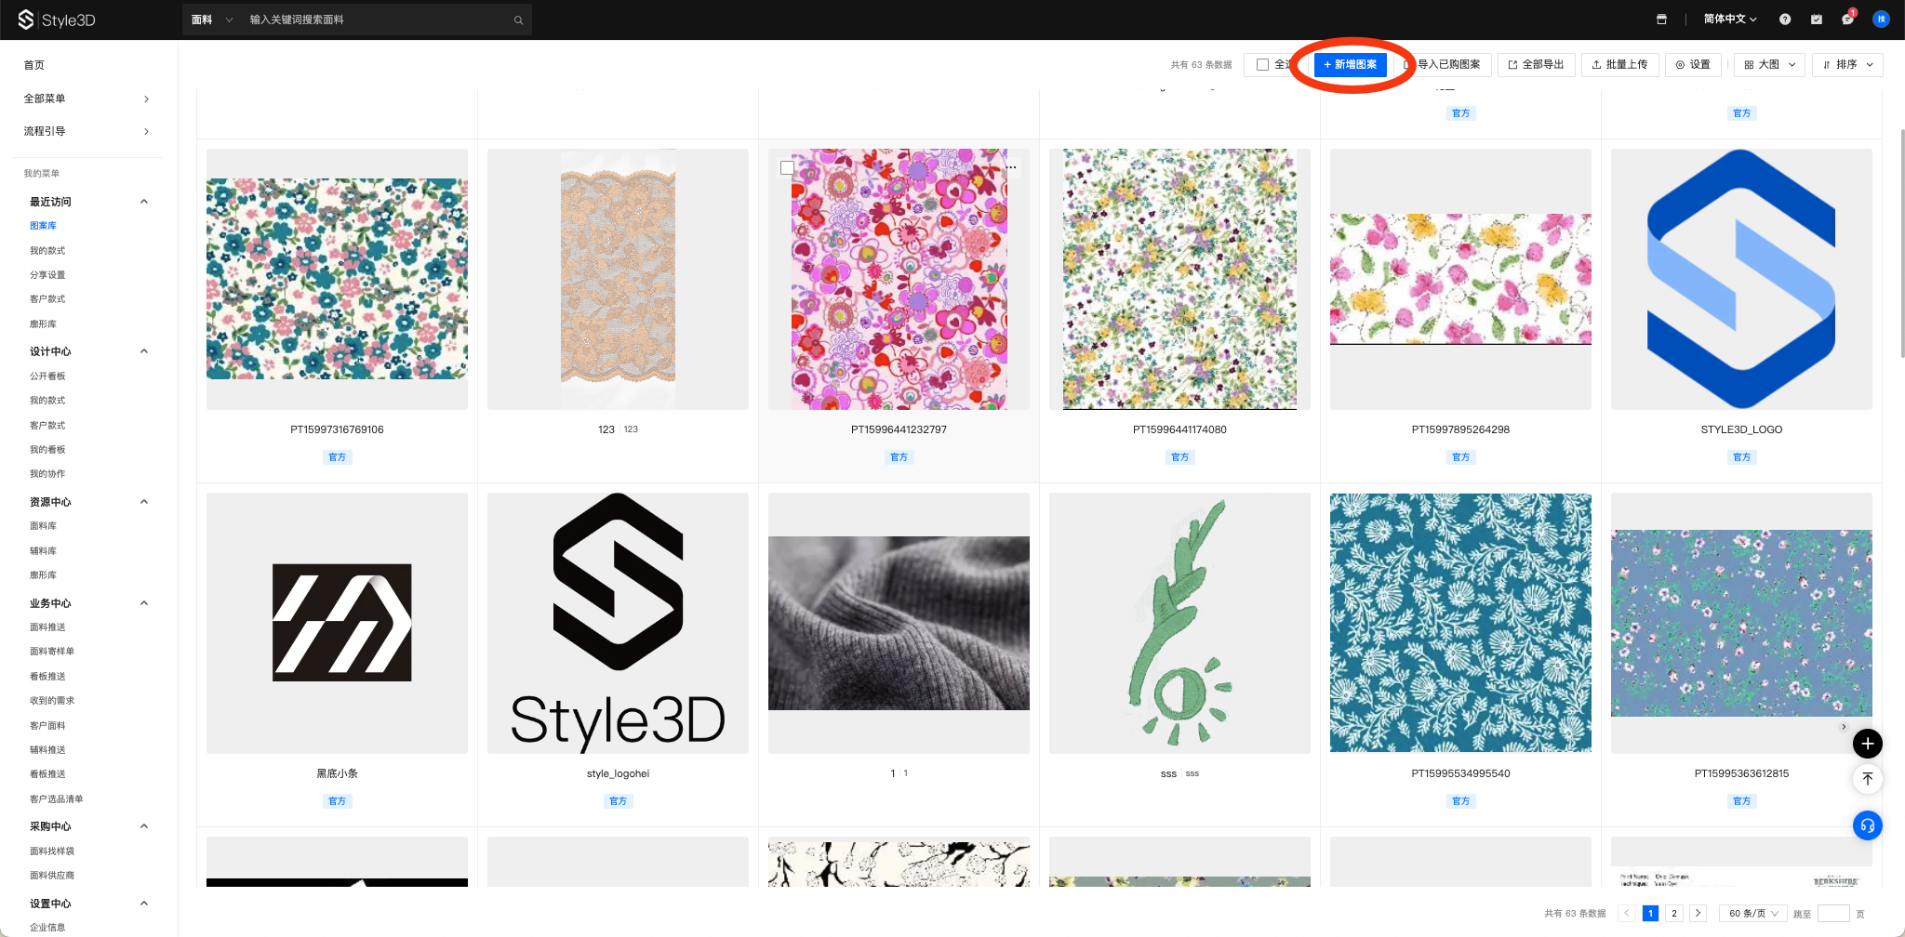Open the customer service headset button
Image resolution: width=1905 pixels, height=937 pixels.
click(x=1867, y=825)
